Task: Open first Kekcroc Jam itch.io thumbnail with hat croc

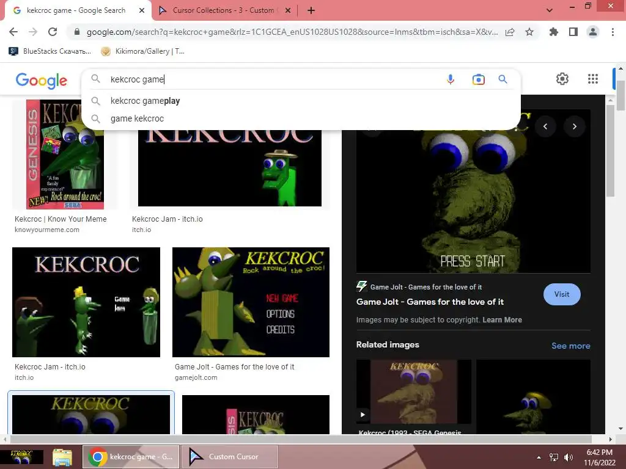Action: 230,167
